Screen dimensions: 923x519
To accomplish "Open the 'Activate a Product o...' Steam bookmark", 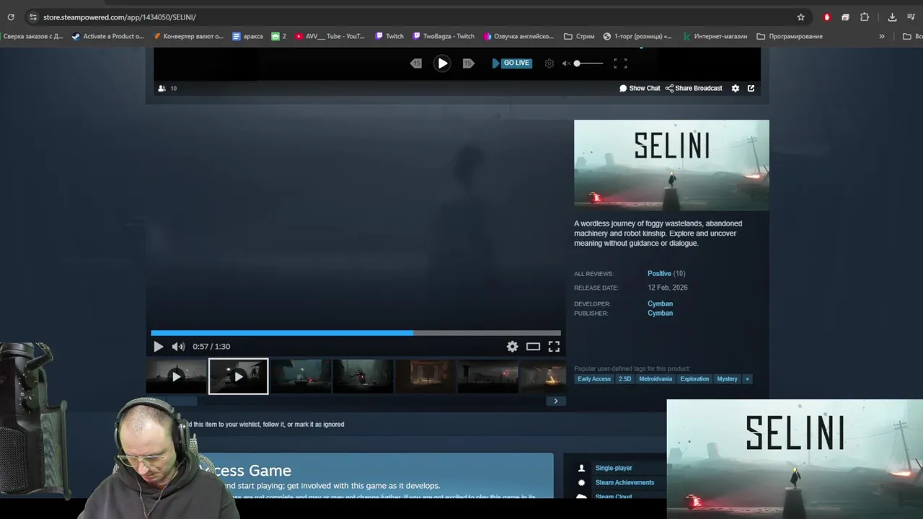I will click(107, 36).
